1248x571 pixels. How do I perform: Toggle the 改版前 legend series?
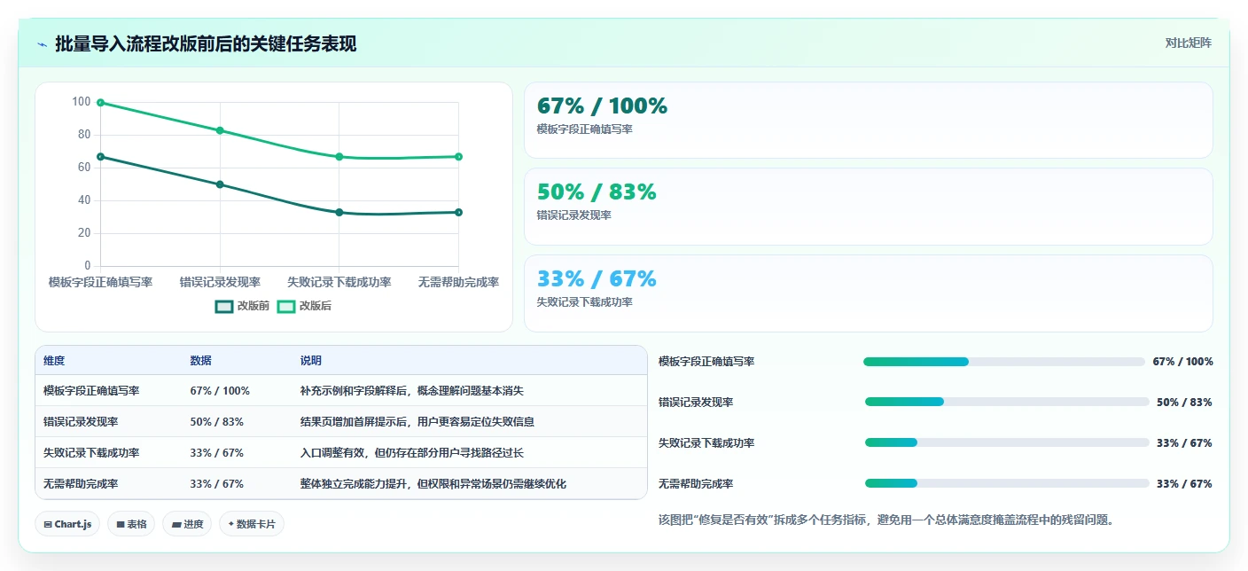point(242,306)
